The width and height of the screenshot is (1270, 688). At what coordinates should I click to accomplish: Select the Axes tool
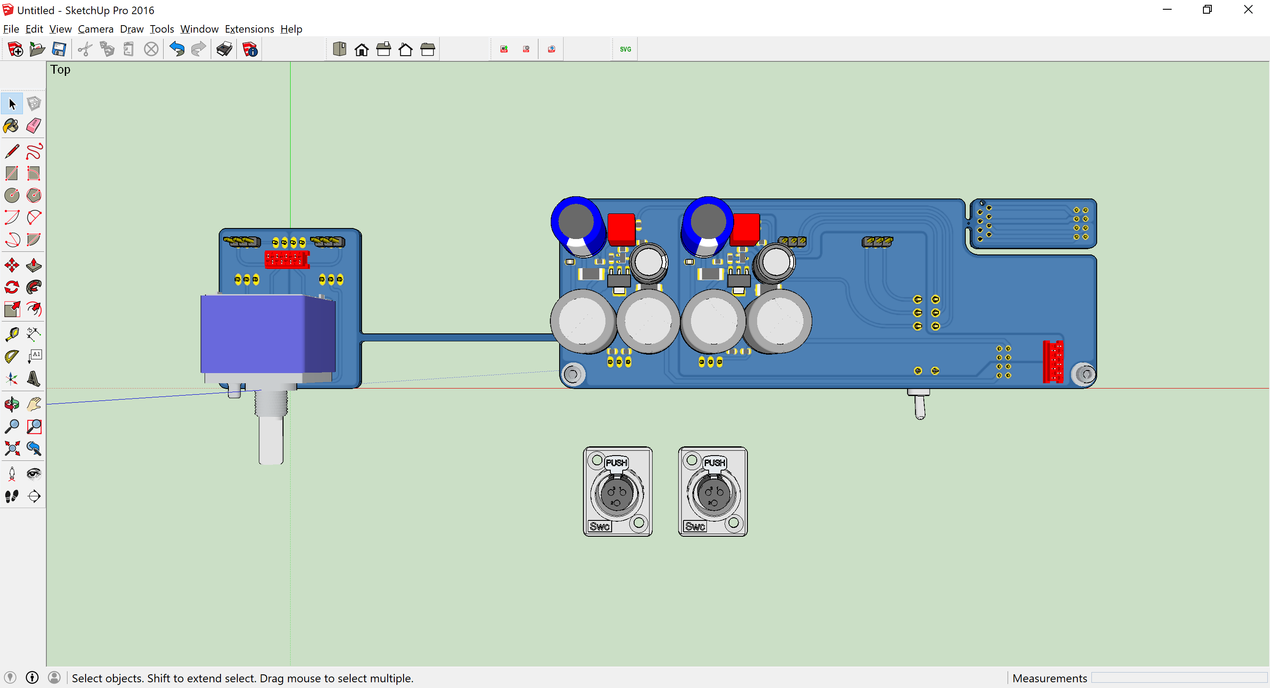point(12,378)
